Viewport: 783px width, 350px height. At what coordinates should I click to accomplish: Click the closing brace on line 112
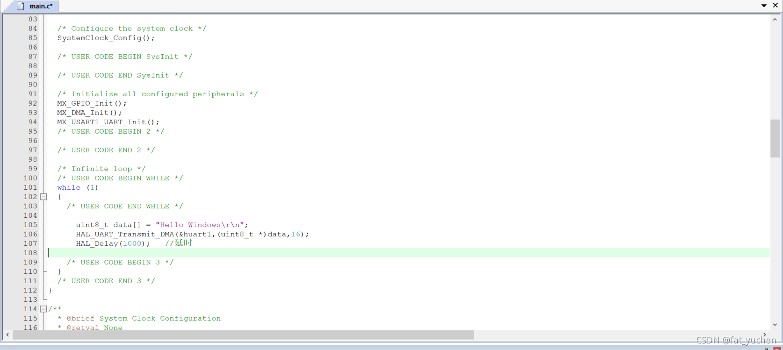pyautogui.click(x=50, y=290)
